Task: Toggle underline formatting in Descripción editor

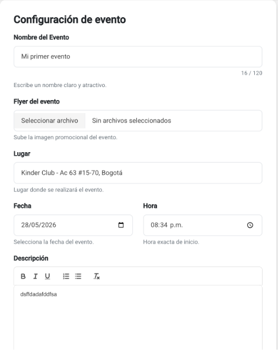Action: coord(47,277)
